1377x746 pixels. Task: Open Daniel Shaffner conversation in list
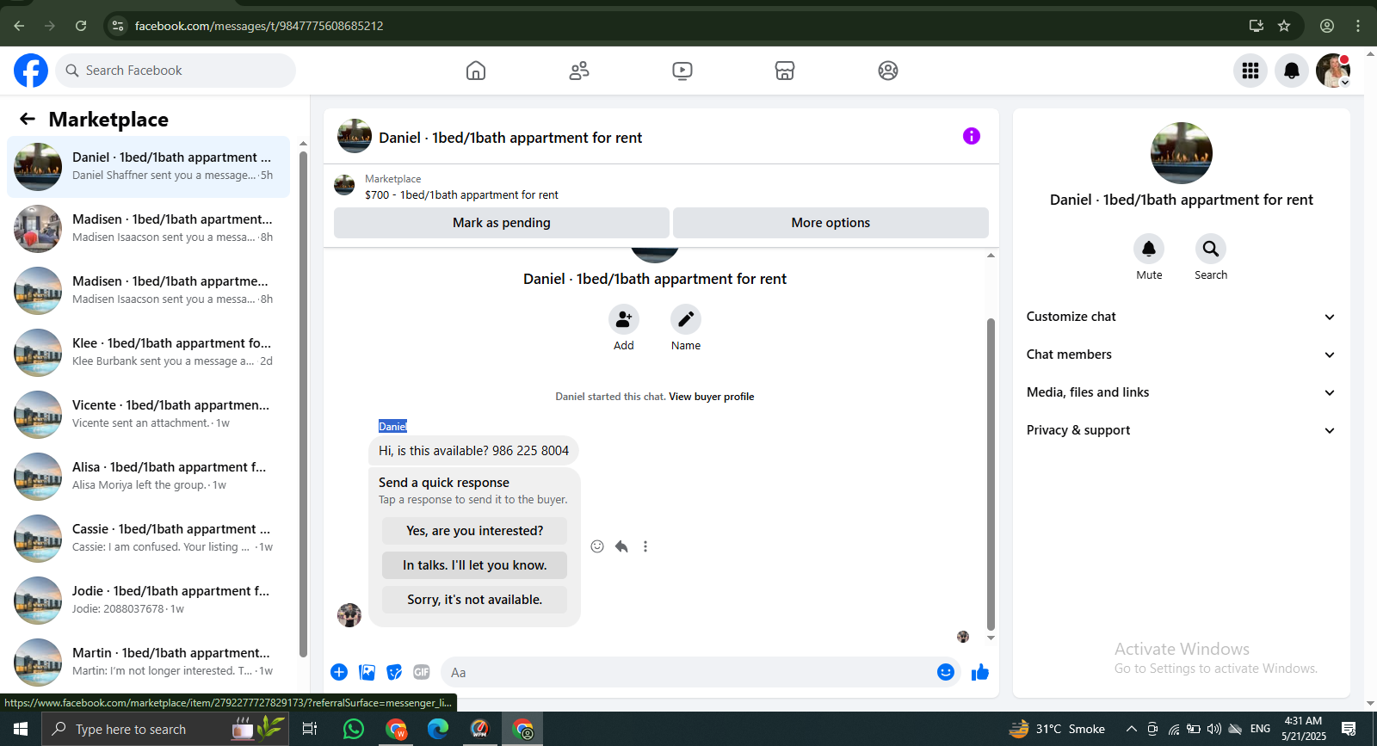click(x=149, y=167)
